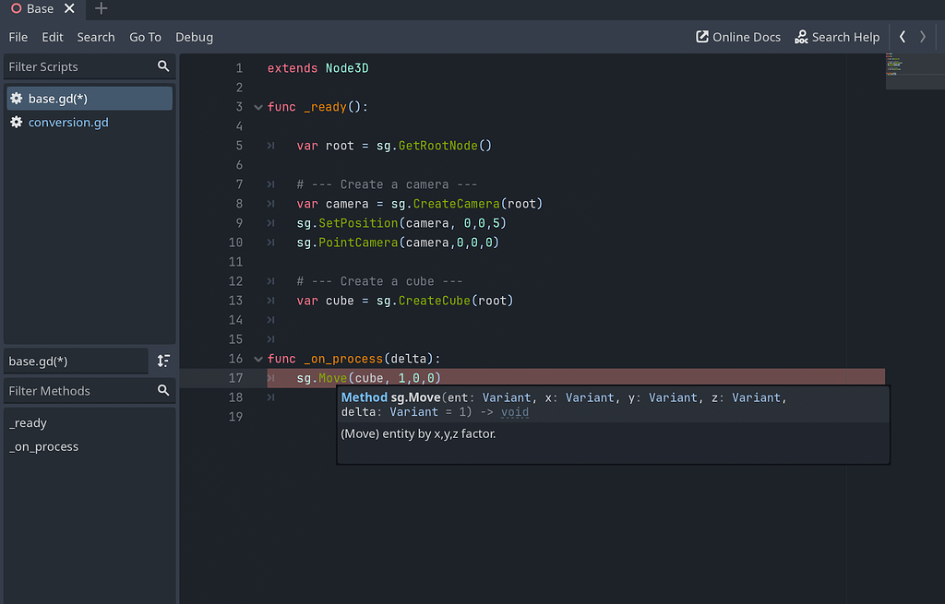The height and width of the screenshot is (604, 945).
Task: Focus the Filter Scripts field
Action: [x=90, y=66]
